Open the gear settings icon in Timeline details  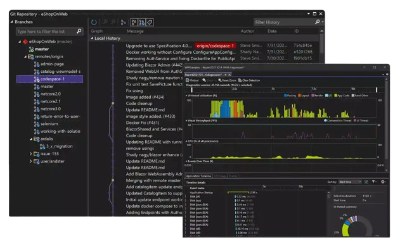pos(383,182)
